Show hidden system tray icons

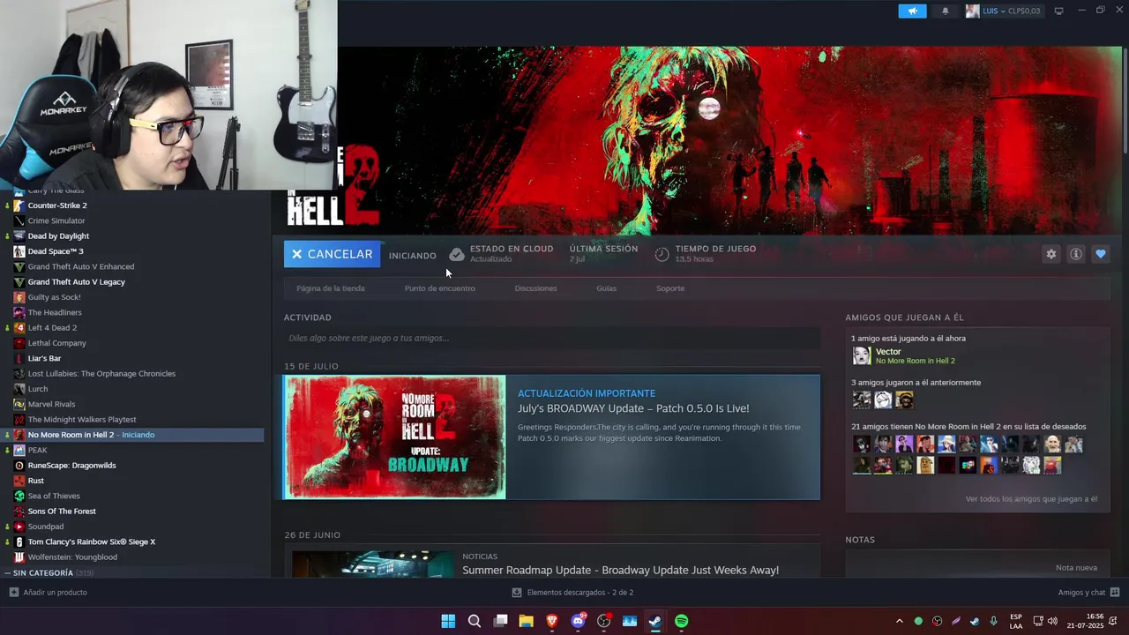point(899,621)
